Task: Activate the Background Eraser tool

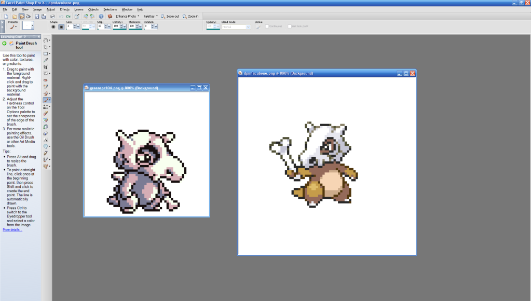Action: click(46, 120)
